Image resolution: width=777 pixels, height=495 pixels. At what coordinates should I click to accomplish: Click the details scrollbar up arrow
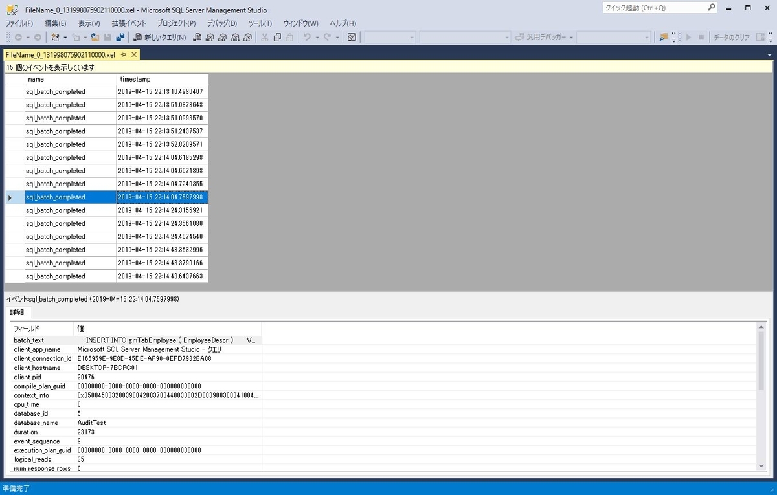[x=761, y=327]
